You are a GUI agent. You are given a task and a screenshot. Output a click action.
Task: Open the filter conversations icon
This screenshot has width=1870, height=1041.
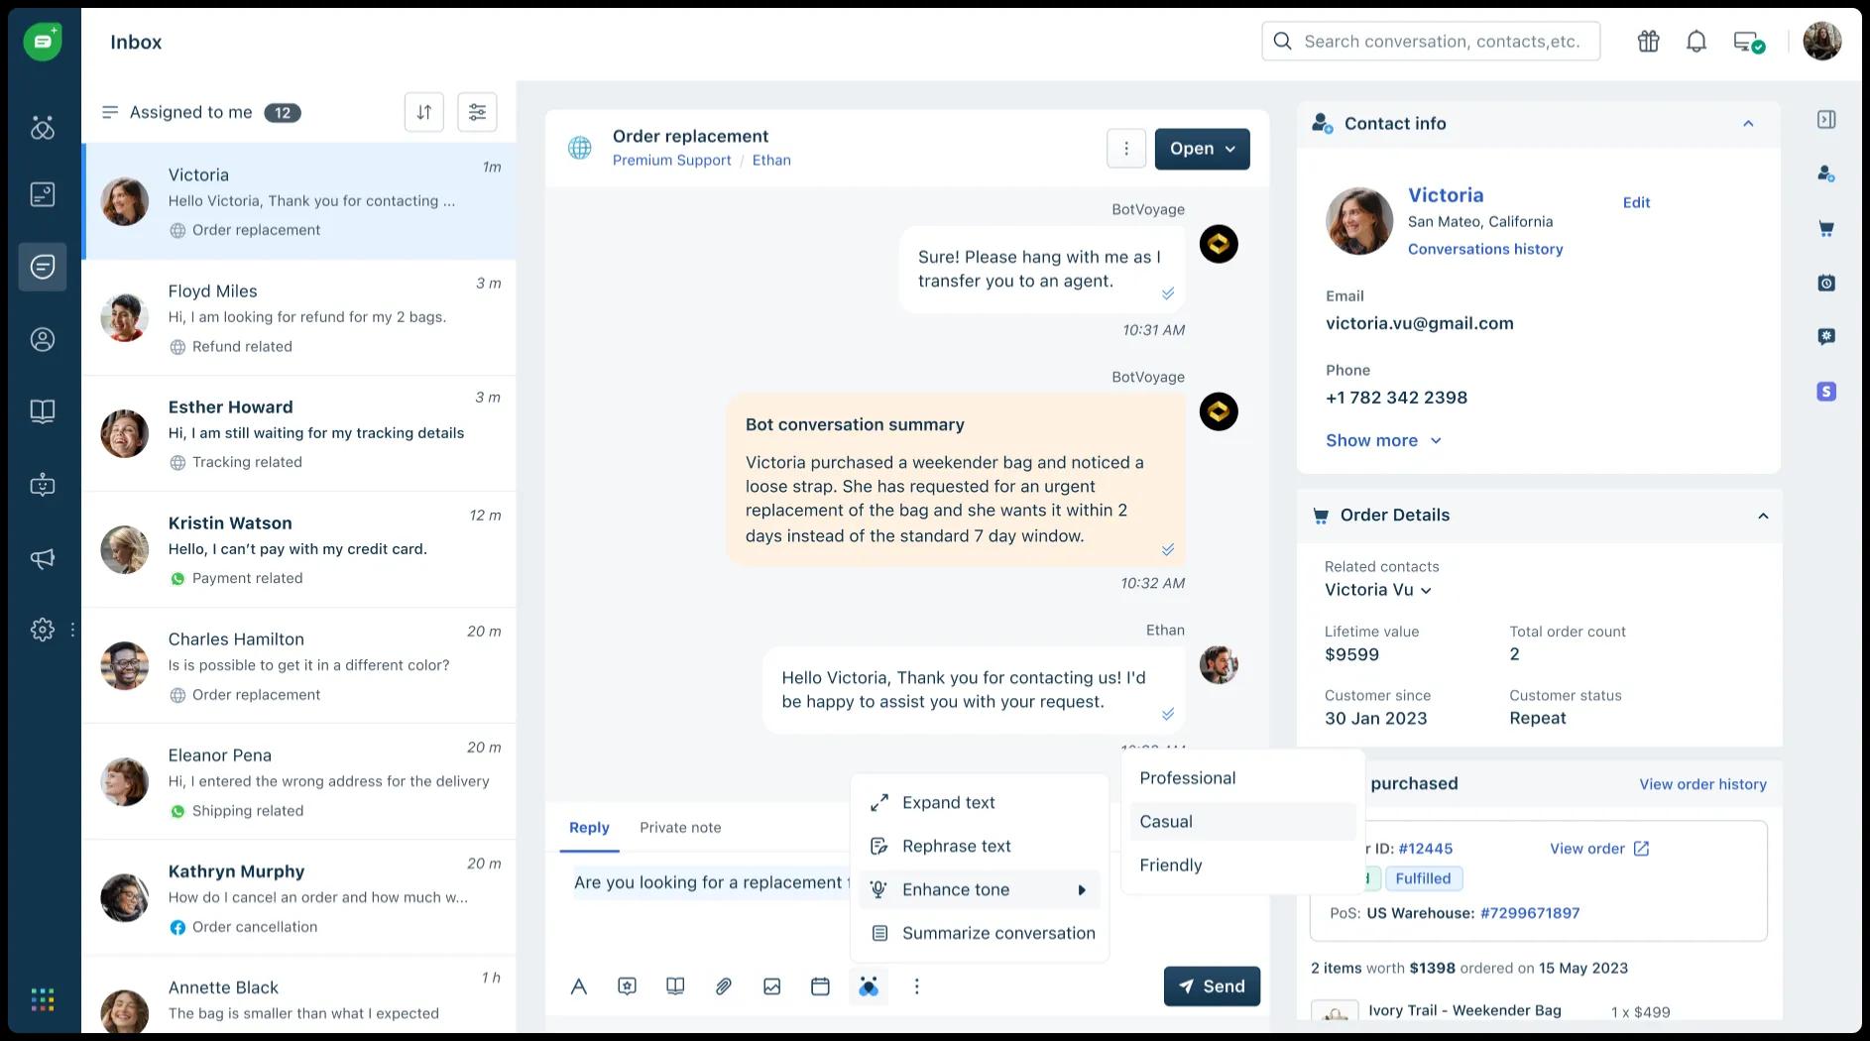477,112
